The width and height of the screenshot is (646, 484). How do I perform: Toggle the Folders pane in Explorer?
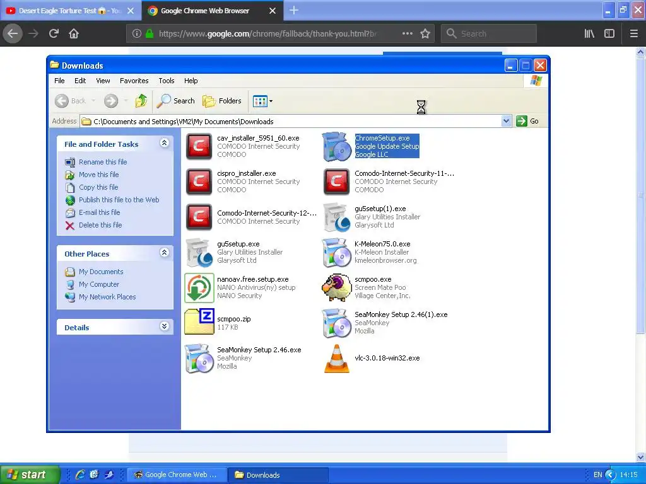click(221, 101)
